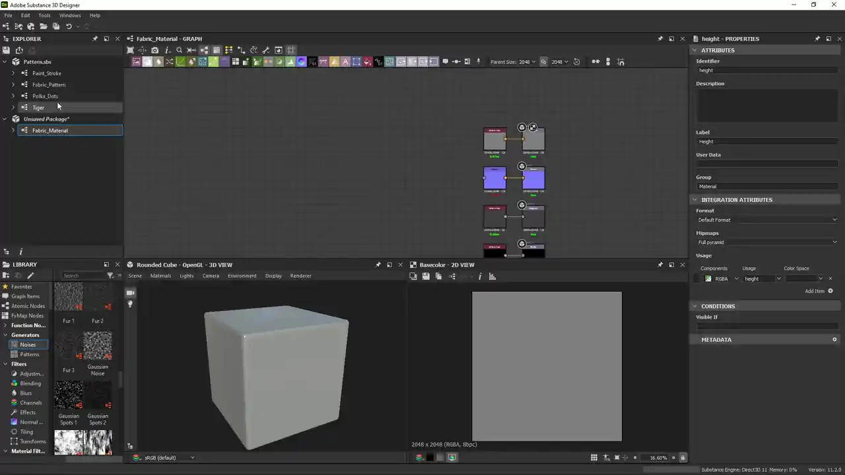Open the Help menu
845x475 pixels.
(95, 15)
